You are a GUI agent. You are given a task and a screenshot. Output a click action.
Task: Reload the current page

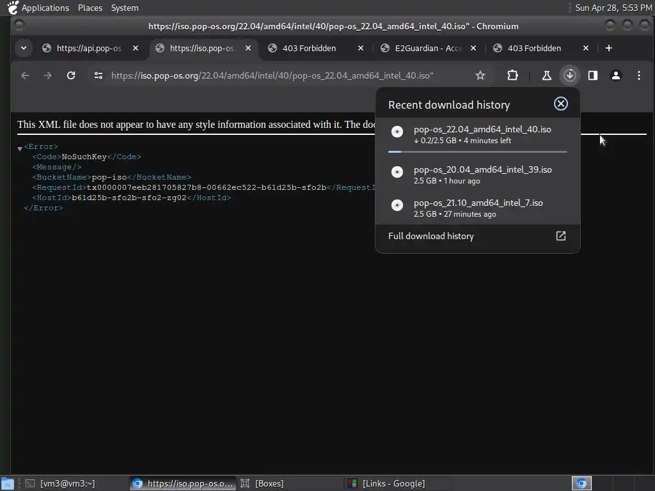[x=71, y=75]
